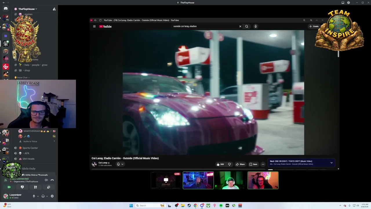The image size is (371, 209).
Task: Open Google Chrome from the taskbar
Action: (195, 206)
